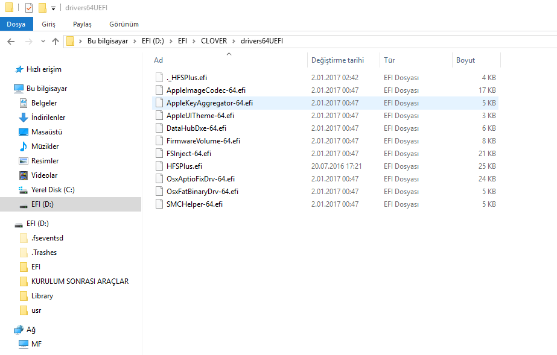This screenshot has width=557, height=355.
Task: Click the AppleUITheme-64.efi file icon
Action: (159, 116)
